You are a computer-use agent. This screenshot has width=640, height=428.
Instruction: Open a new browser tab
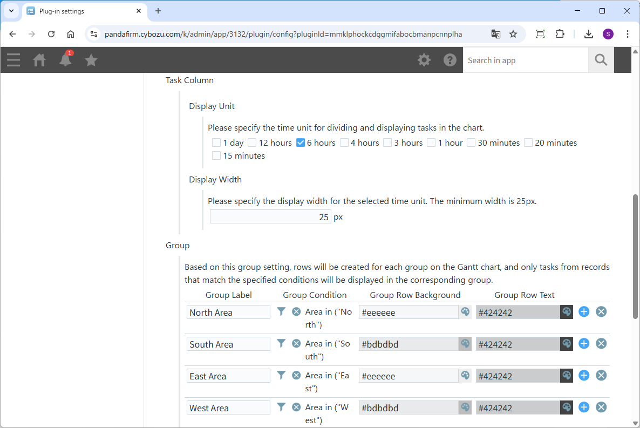(x=158, y=11)
